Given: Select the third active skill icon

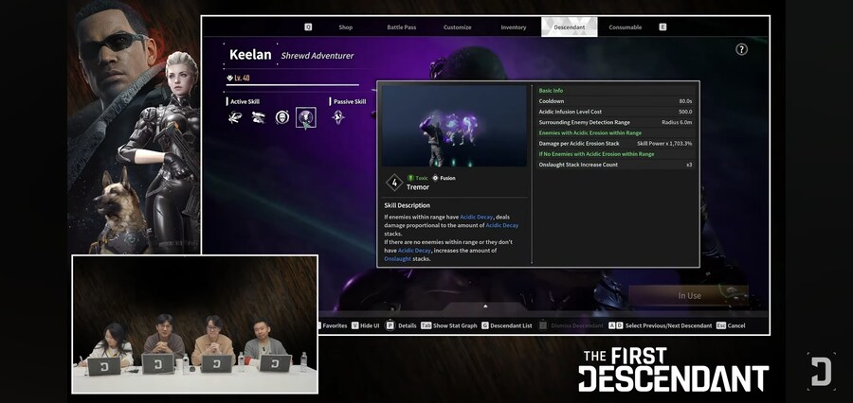Looking at the screenshot, I should (282, 117).
